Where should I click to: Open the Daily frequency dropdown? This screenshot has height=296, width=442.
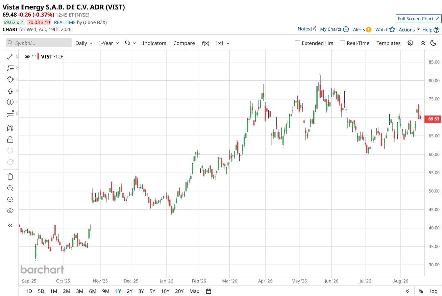click(84, 43)
